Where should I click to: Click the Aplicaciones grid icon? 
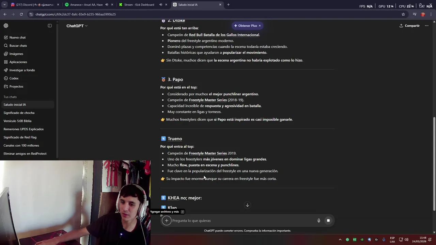click(6, 62)
